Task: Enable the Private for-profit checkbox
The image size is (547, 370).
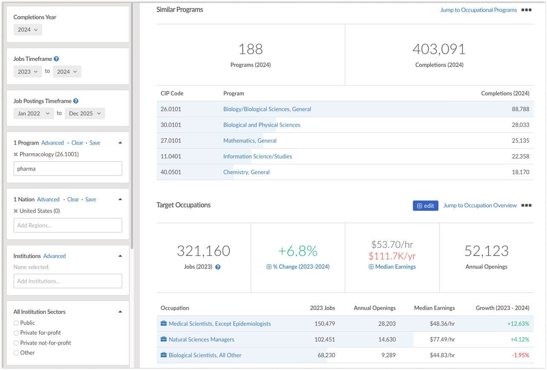Action: pyautogui.click(x=16, y=333)
